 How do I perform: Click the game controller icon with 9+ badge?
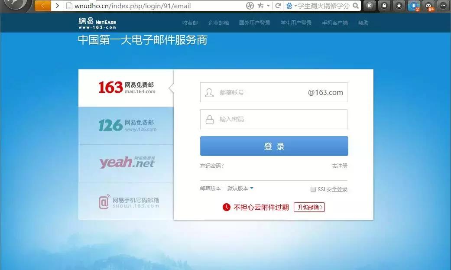coord(428,6)
